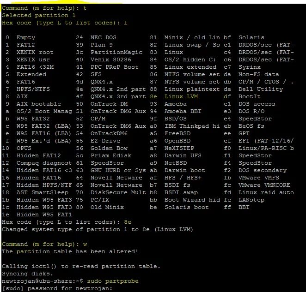Click the 'Amoeba BBT' entry
Image resolution: width=306 pixels, height=292 pixels.
183,112
